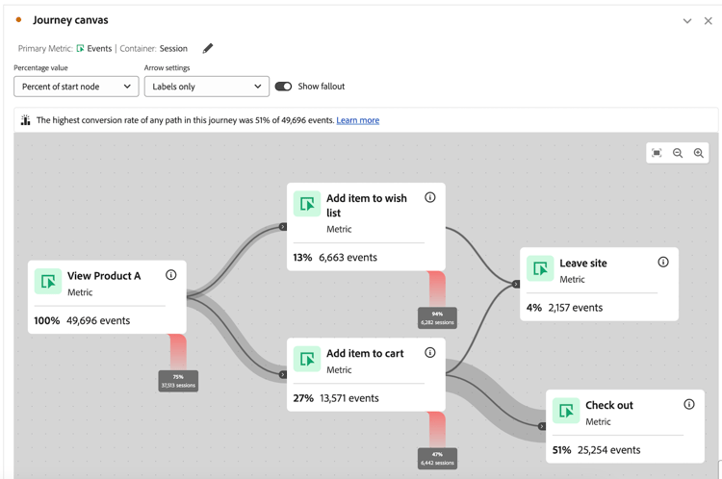This screenshot has height=479, width=722.
Task: Click arrow connector entering Leave site node
Action: (516, 285)
